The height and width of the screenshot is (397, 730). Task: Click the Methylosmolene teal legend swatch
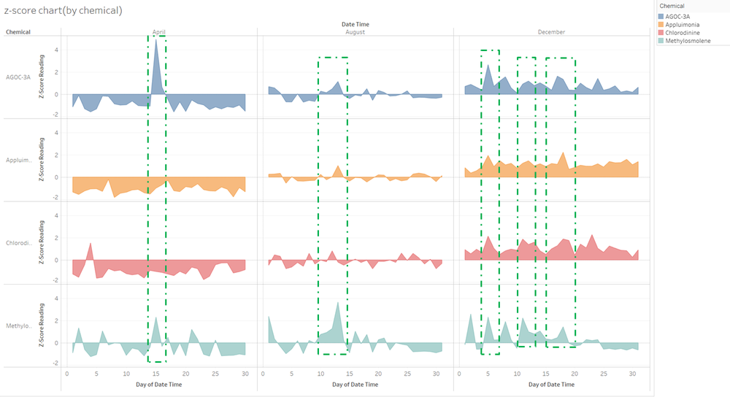click(661, 41)
